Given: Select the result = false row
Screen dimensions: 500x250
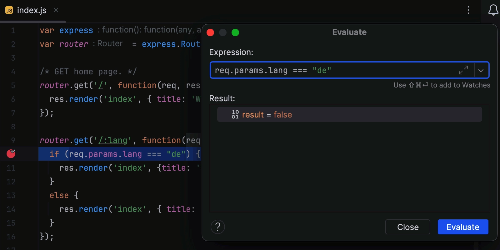Looking at the screenshot, I should pos(349,115).
